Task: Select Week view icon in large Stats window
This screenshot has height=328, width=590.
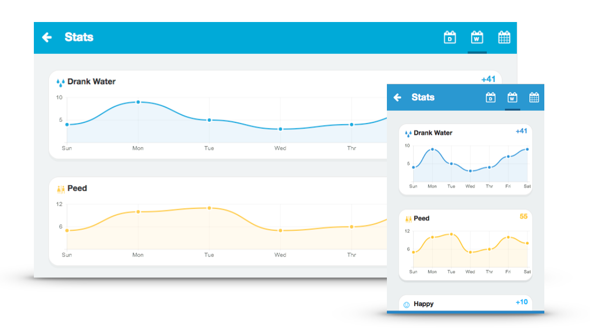Action: (477, 38)
